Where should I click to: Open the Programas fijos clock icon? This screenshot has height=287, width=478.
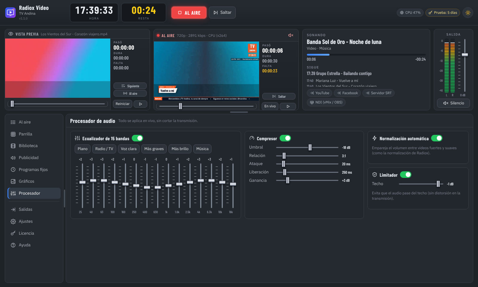point(13,170)
